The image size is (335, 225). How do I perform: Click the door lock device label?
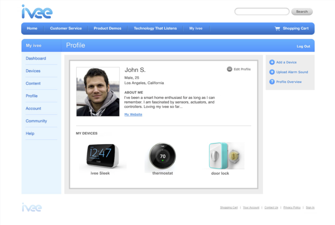click(220, 173)
